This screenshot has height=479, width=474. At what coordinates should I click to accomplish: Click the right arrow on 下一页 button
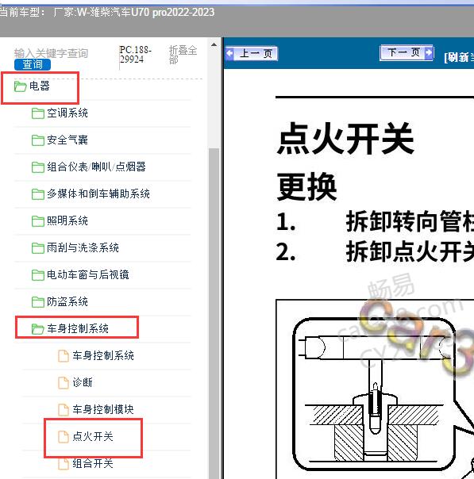click(x=429, y=52)
